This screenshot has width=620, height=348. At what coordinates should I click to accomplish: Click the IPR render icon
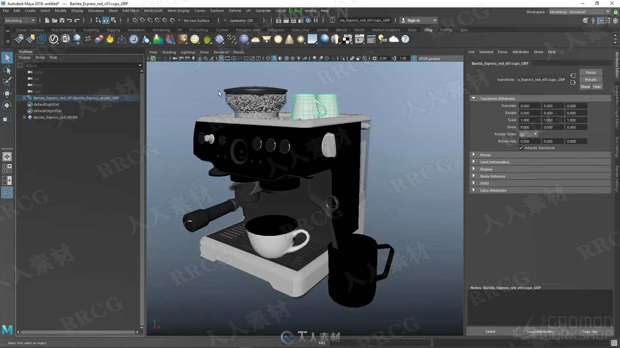[x=293, y=21]
